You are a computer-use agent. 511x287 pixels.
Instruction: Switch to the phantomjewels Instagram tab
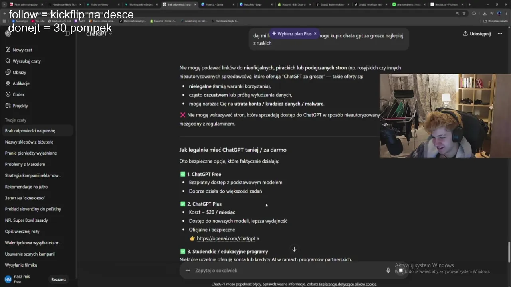(409, 4)
